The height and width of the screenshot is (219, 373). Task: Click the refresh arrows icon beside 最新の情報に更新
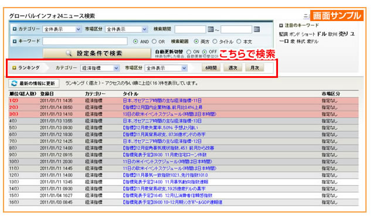tap(14, 83)
